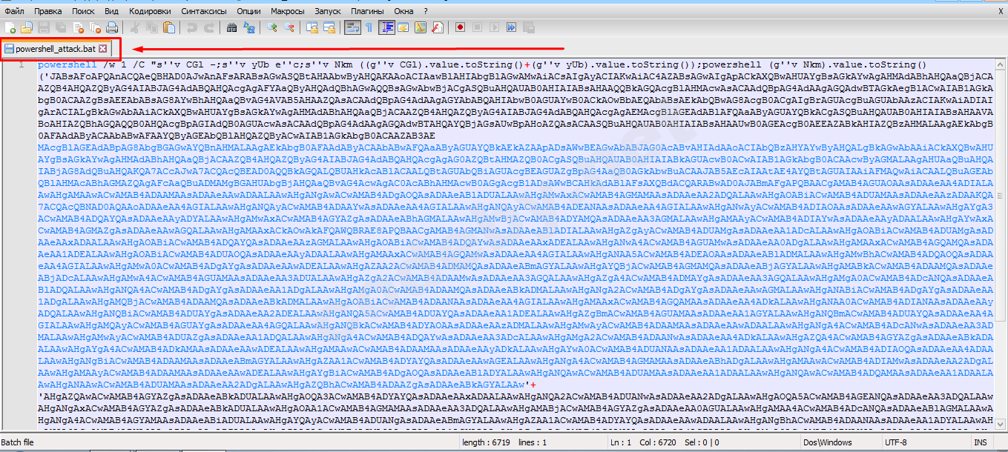Toggle the Indent guide toolbar button
Screen dimensions: 1008x452
pos(386,27)
